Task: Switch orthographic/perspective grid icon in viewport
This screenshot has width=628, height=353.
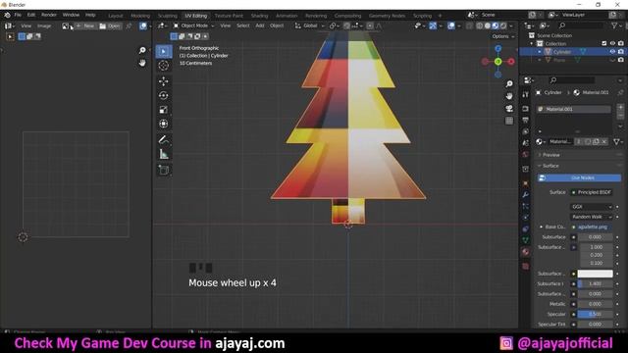Action: tap(509, 121)
